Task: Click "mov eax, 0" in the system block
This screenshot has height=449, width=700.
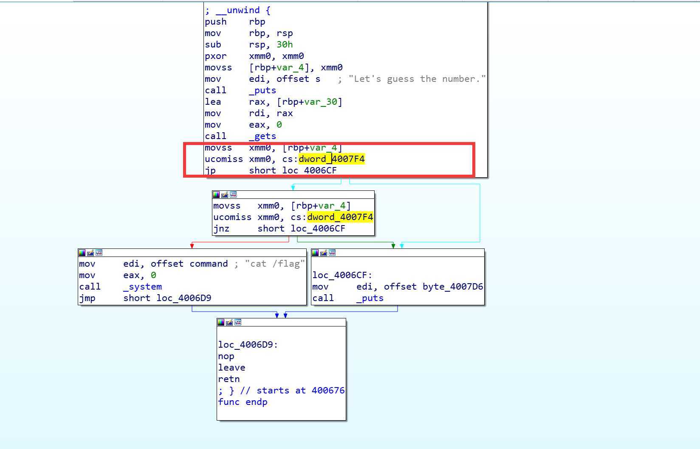Action: (117, 275)
